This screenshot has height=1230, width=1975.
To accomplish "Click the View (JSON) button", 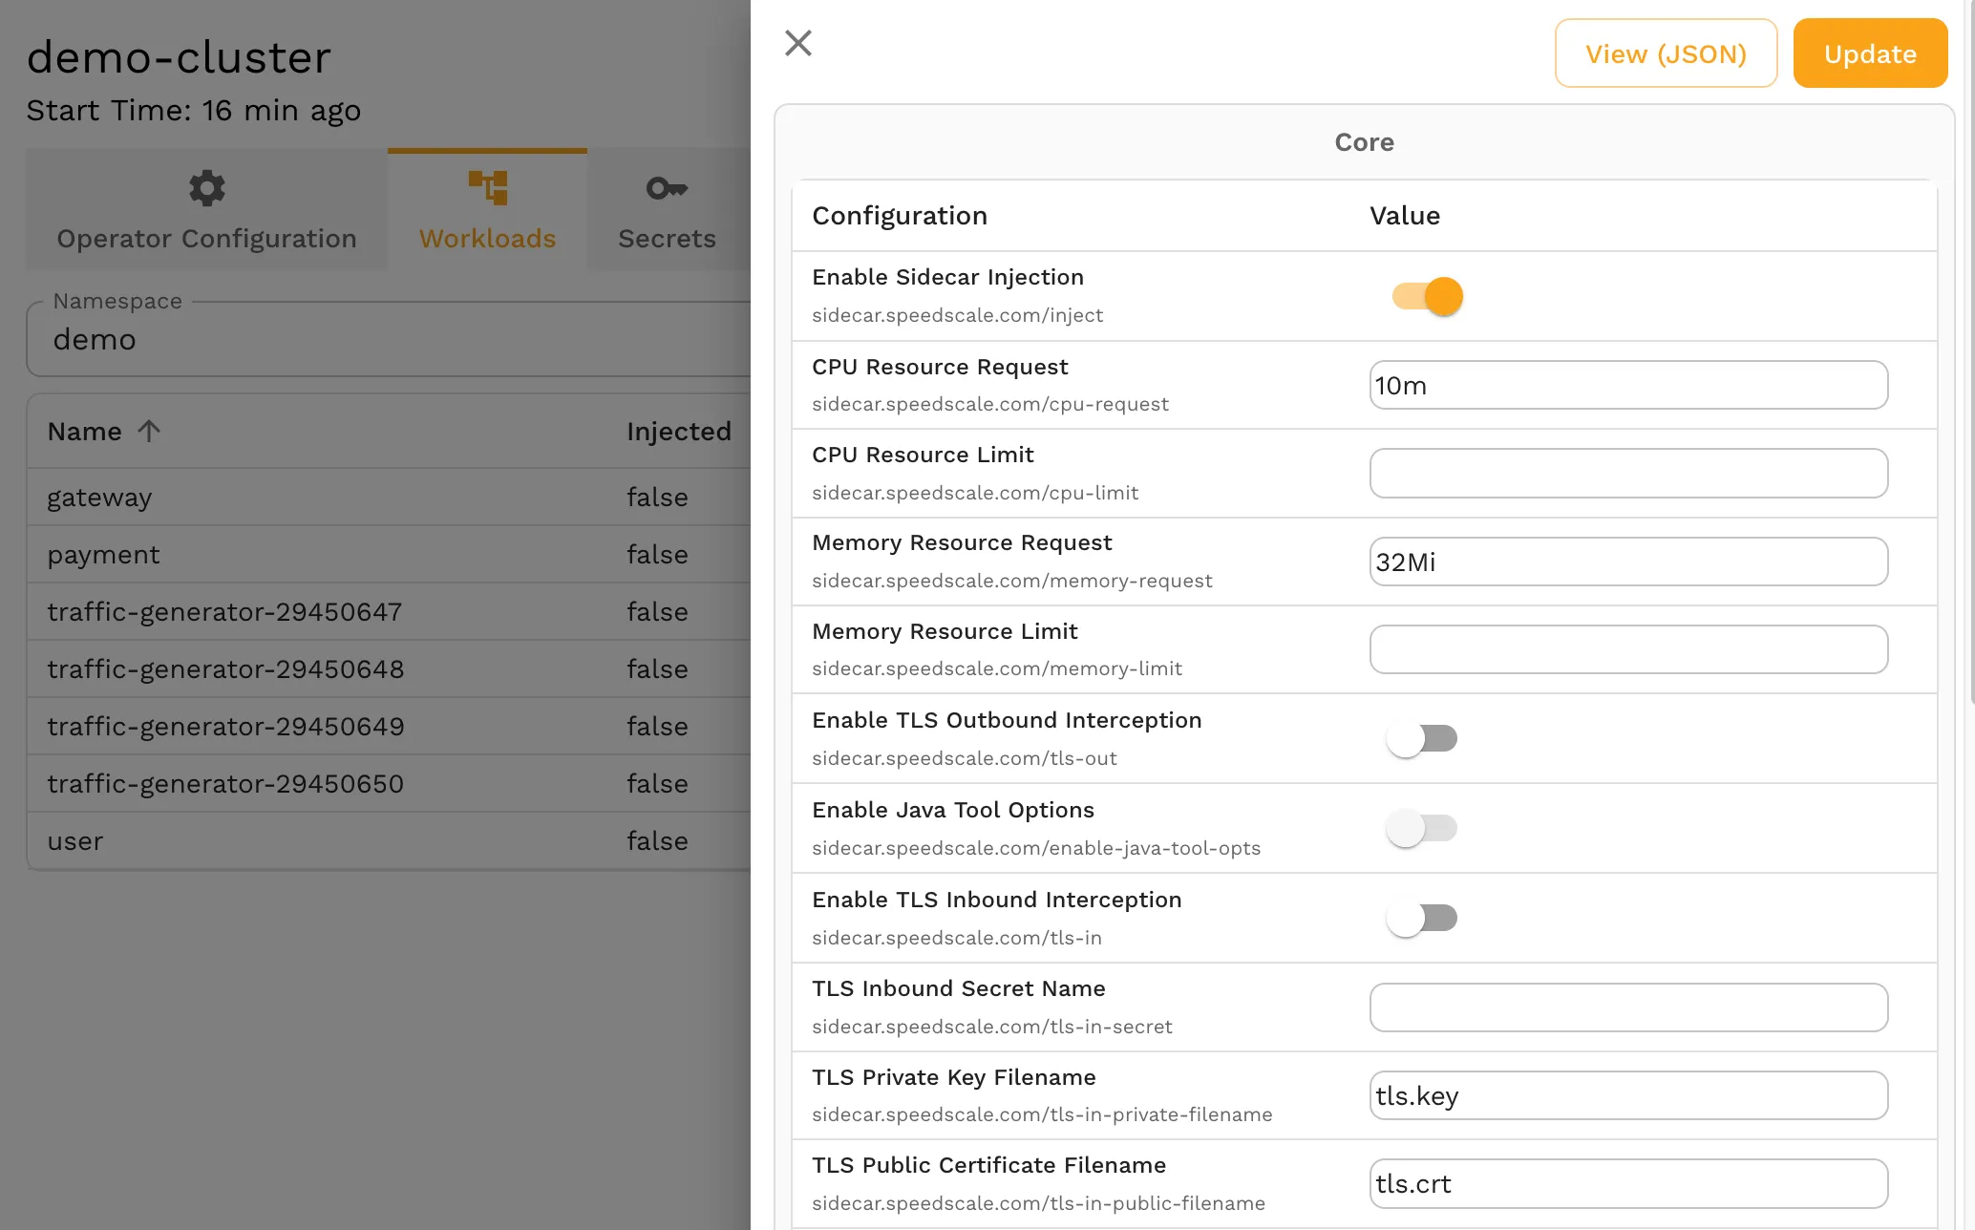I will pyautogui.click(x=1666, y=53).
